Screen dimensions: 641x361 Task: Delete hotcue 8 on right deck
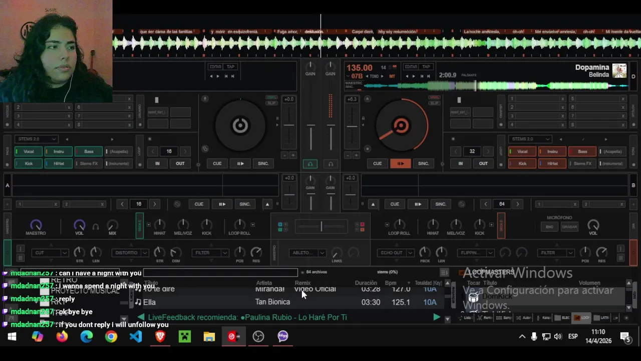coord(623,124)
